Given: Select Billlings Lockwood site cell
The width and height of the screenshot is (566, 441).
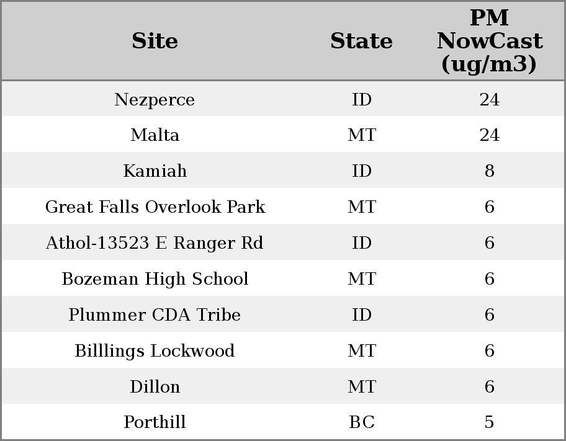Looking at the screenshot, I should 155,351.
